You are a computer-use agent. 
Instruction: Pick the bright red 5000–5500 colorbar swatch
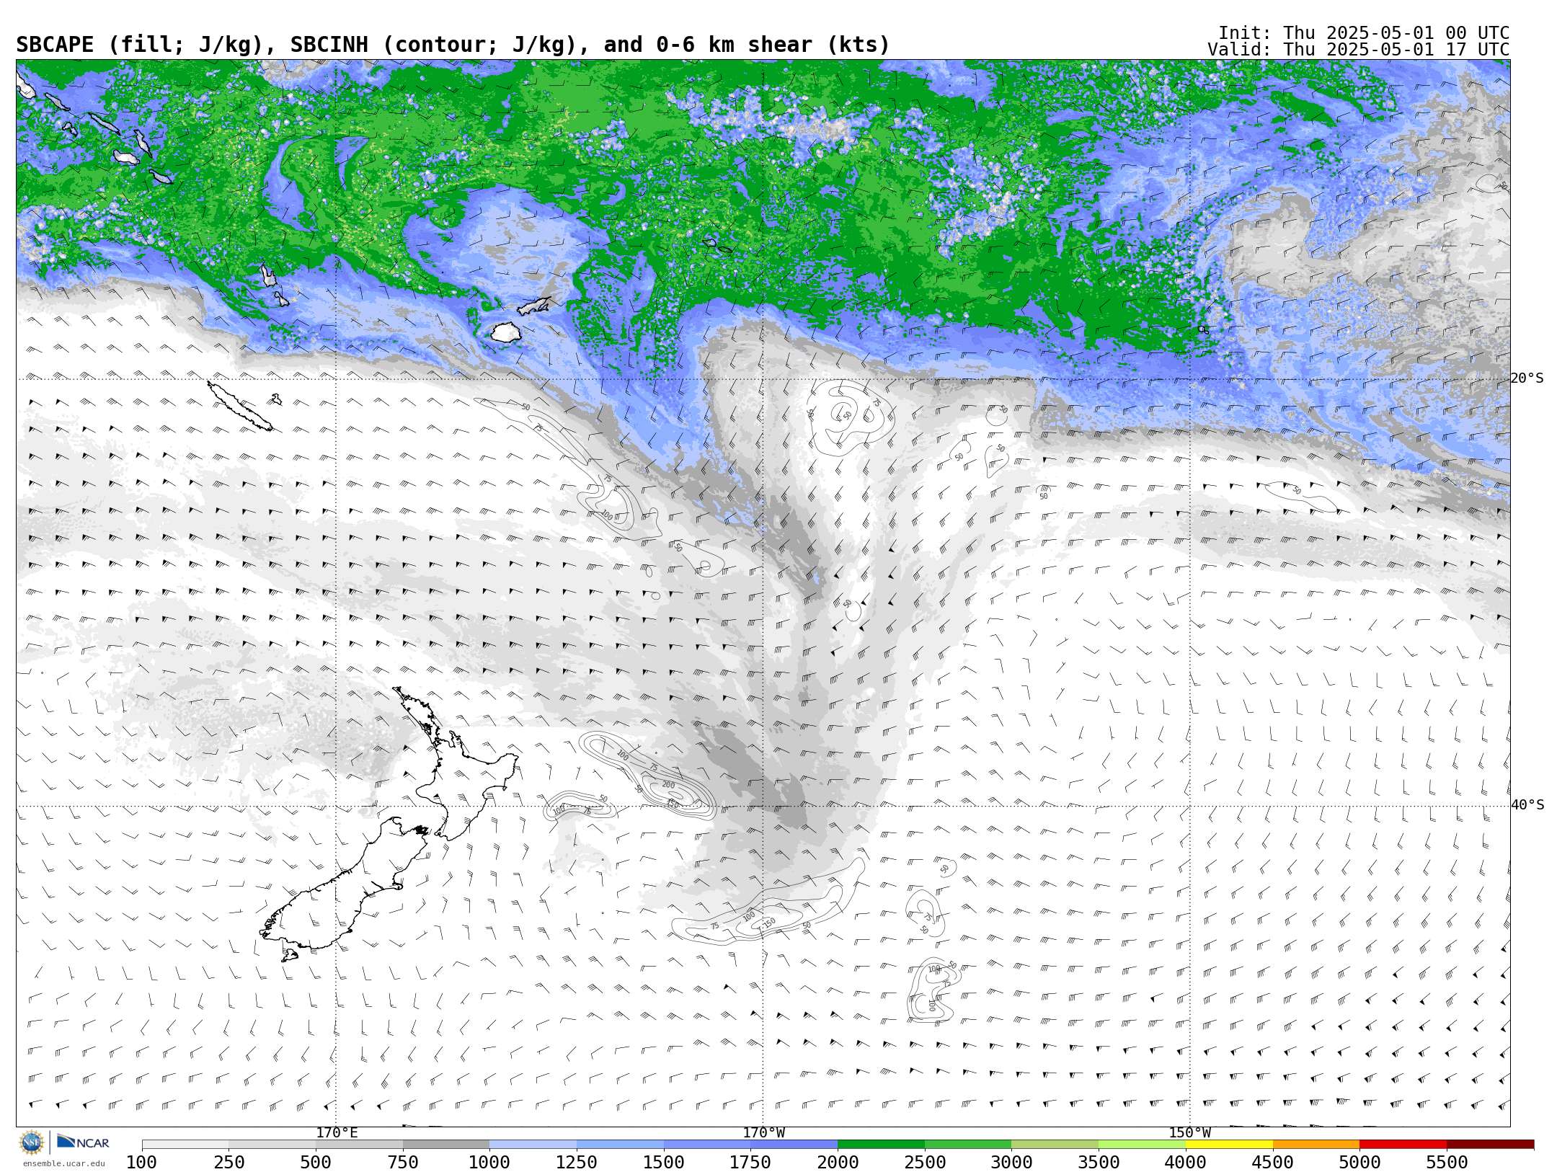1403,1145
